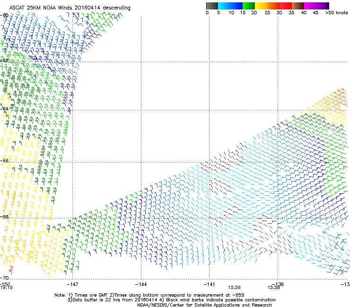Click the brown 35-40 knots legend segment
Image resolution: width=350 pixels, height=308 pixels.
298,6
